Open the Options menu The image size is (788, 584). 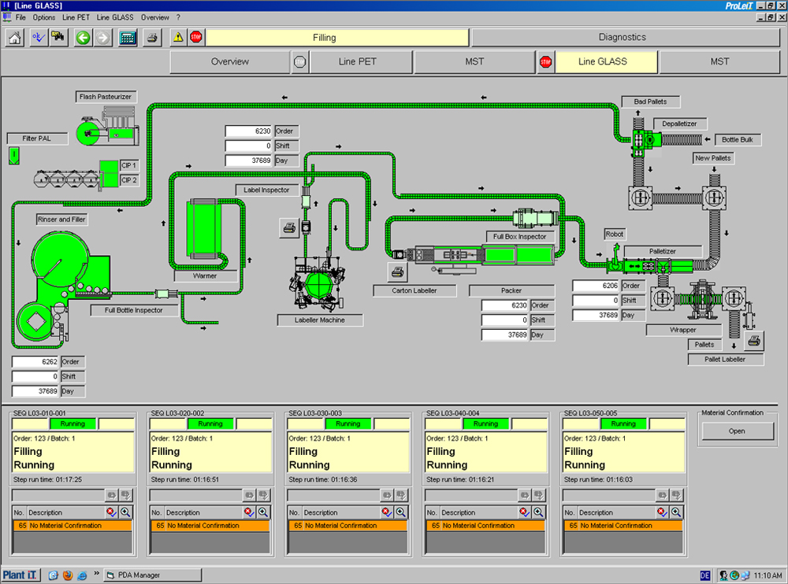pos(44,17)
